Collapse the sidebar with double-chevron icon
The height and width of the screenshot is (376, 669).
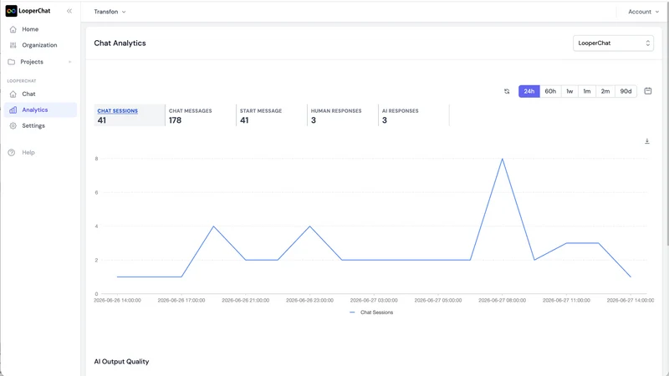coord(69,11)
